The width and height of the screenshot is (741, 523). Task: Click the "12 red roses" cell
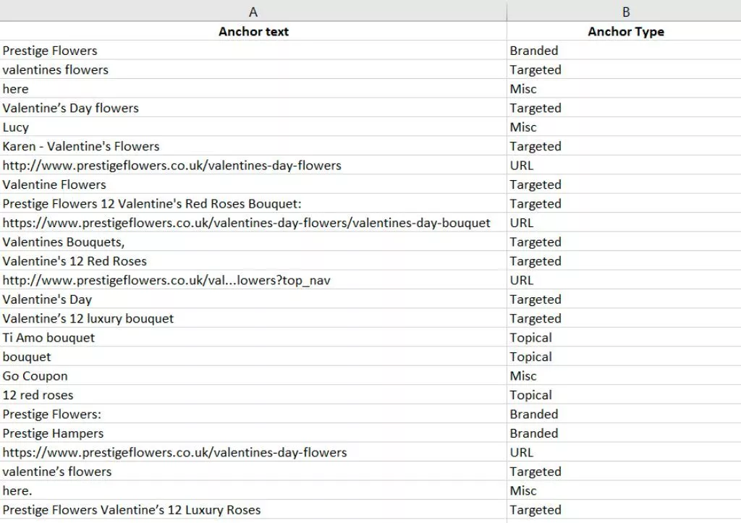pos(38,395)
